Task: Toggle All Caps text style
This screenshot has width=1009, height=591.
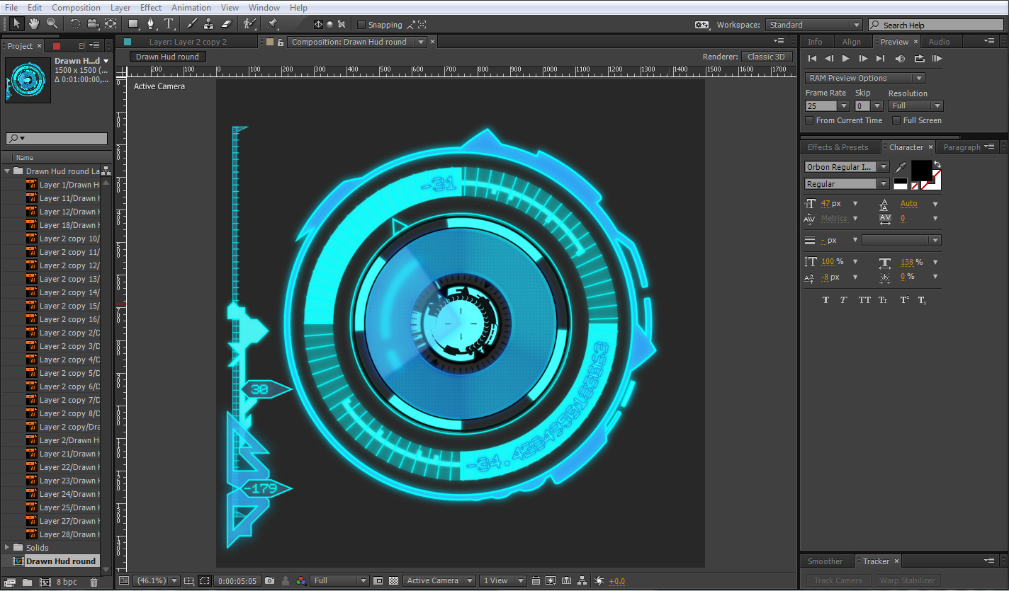Action: [x=864, y=300]
